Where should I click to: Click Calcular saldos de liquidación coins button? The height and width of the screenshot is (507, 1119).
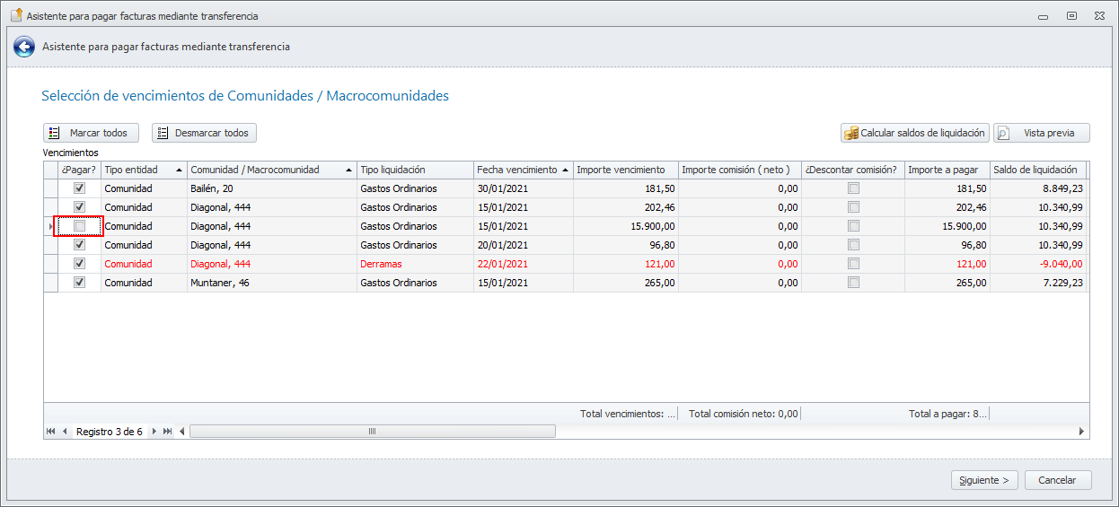pyautogui.click(x=915, y=133)
